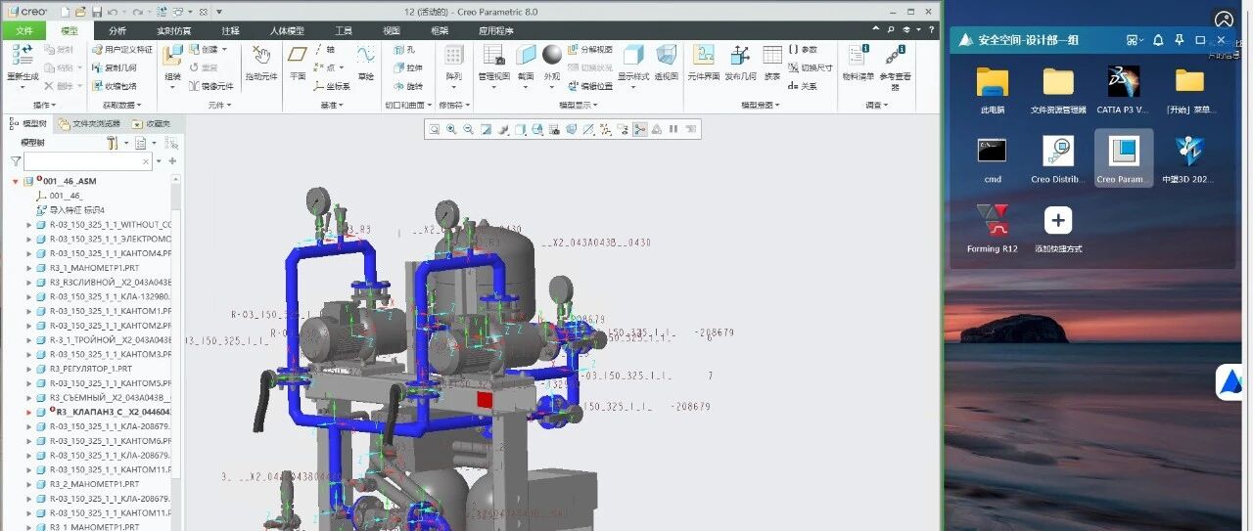Click the 拉伸 (Extrude) tool
Image resolution: width=1253 pixels, height=531 pixels.
click(408, 67)
